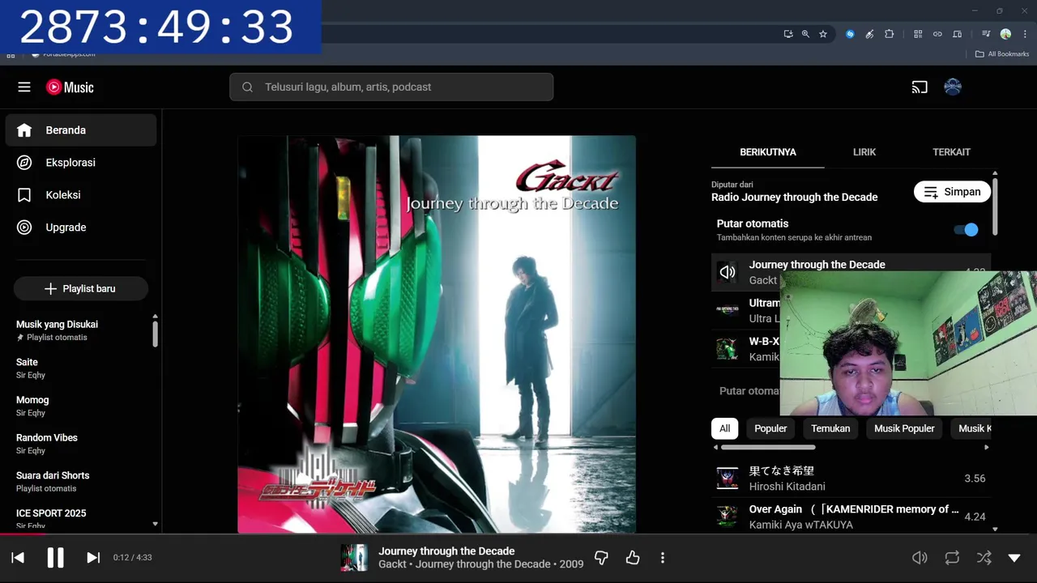Open the hamburger guide menu
The height and width of the screenshot is (583, 1037).
[24, 87]
